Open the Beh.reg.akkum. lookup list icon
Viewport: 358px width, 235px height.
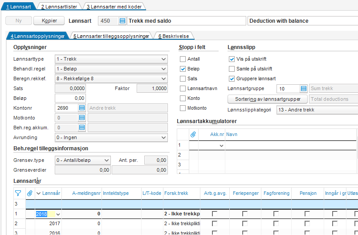(x=82, y=128)
